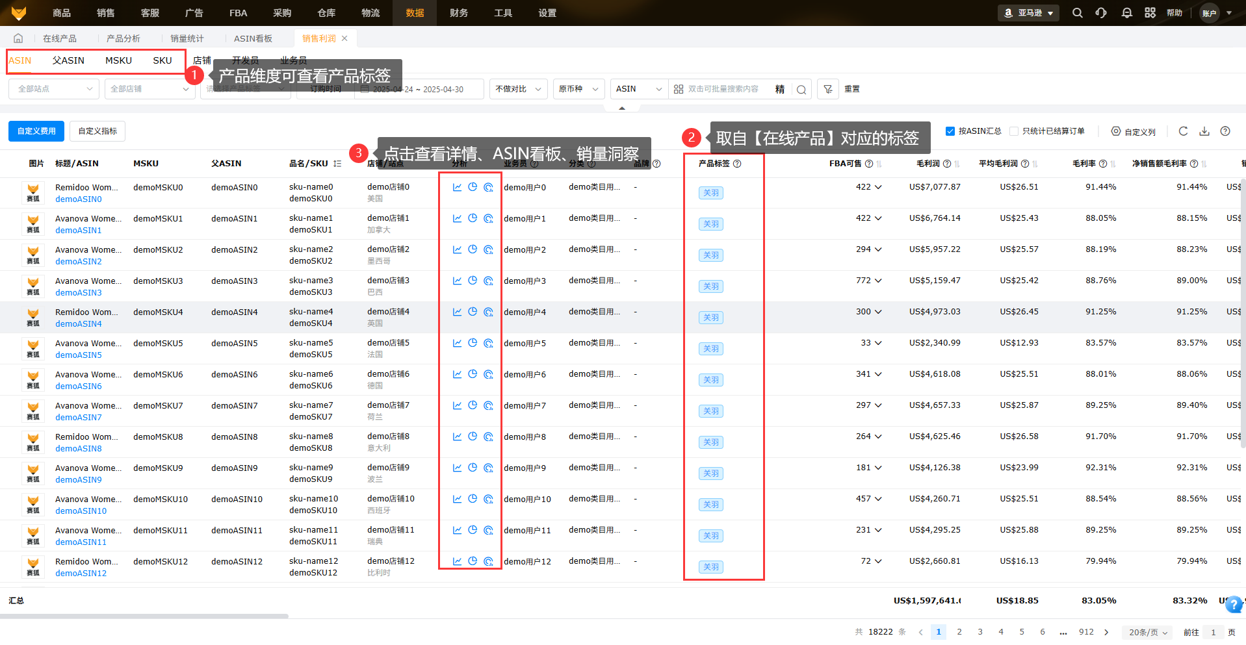Image resolution: width=1246 pixels, height=645 pixels.
Task: Open the 财务 menu in top navigation
Action: pyautogui.click(x=458, y=13)
